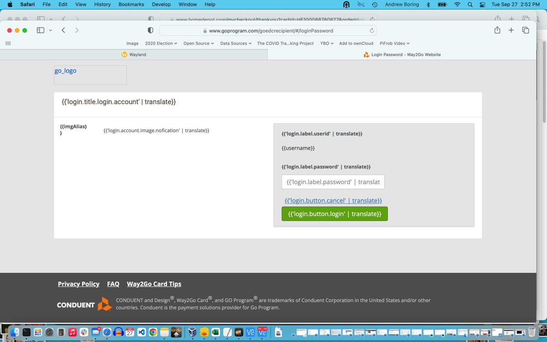This screenshot has width=547, height=342.
Task: Click the battery status icon
Action: [x=442, y=4]
